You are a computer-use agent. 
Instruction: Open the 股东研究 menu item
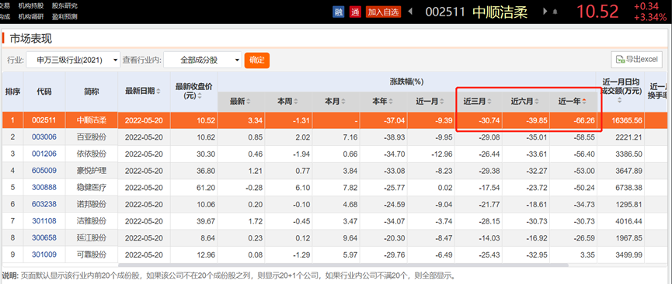(x=64, y=5)
